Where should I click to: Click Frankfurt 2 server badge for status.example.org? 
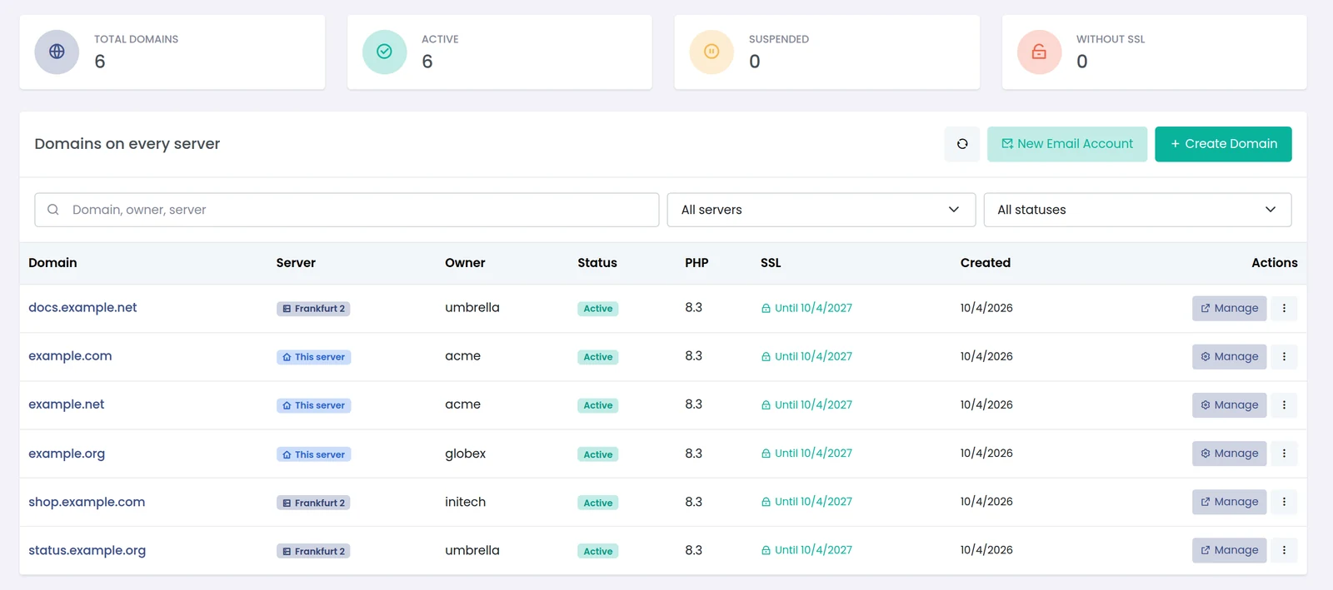(x=313, y=551)
